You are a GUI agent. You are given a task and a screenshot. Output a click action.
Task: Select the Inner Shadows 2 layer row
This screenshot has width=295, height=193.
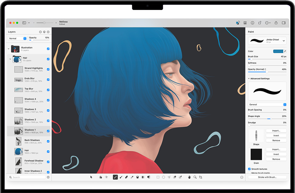pyautogui.click(x=29, y=170)
